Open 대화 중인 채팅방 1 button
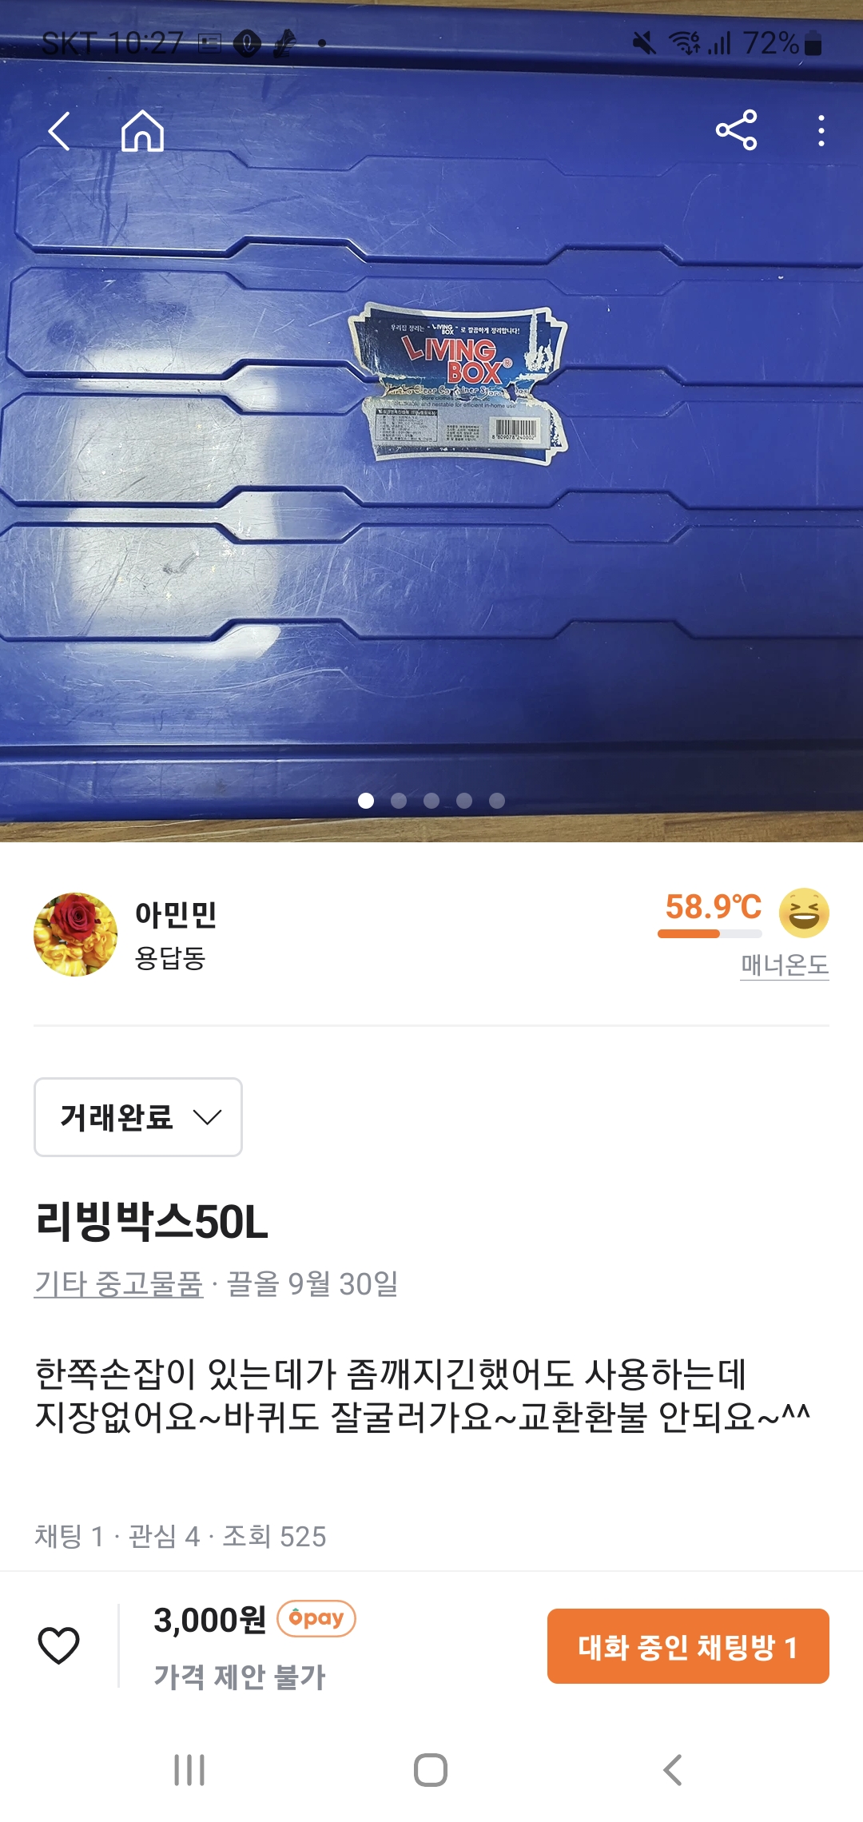Viewport: 863px width, 1822px height. (x=688, y=1646)
